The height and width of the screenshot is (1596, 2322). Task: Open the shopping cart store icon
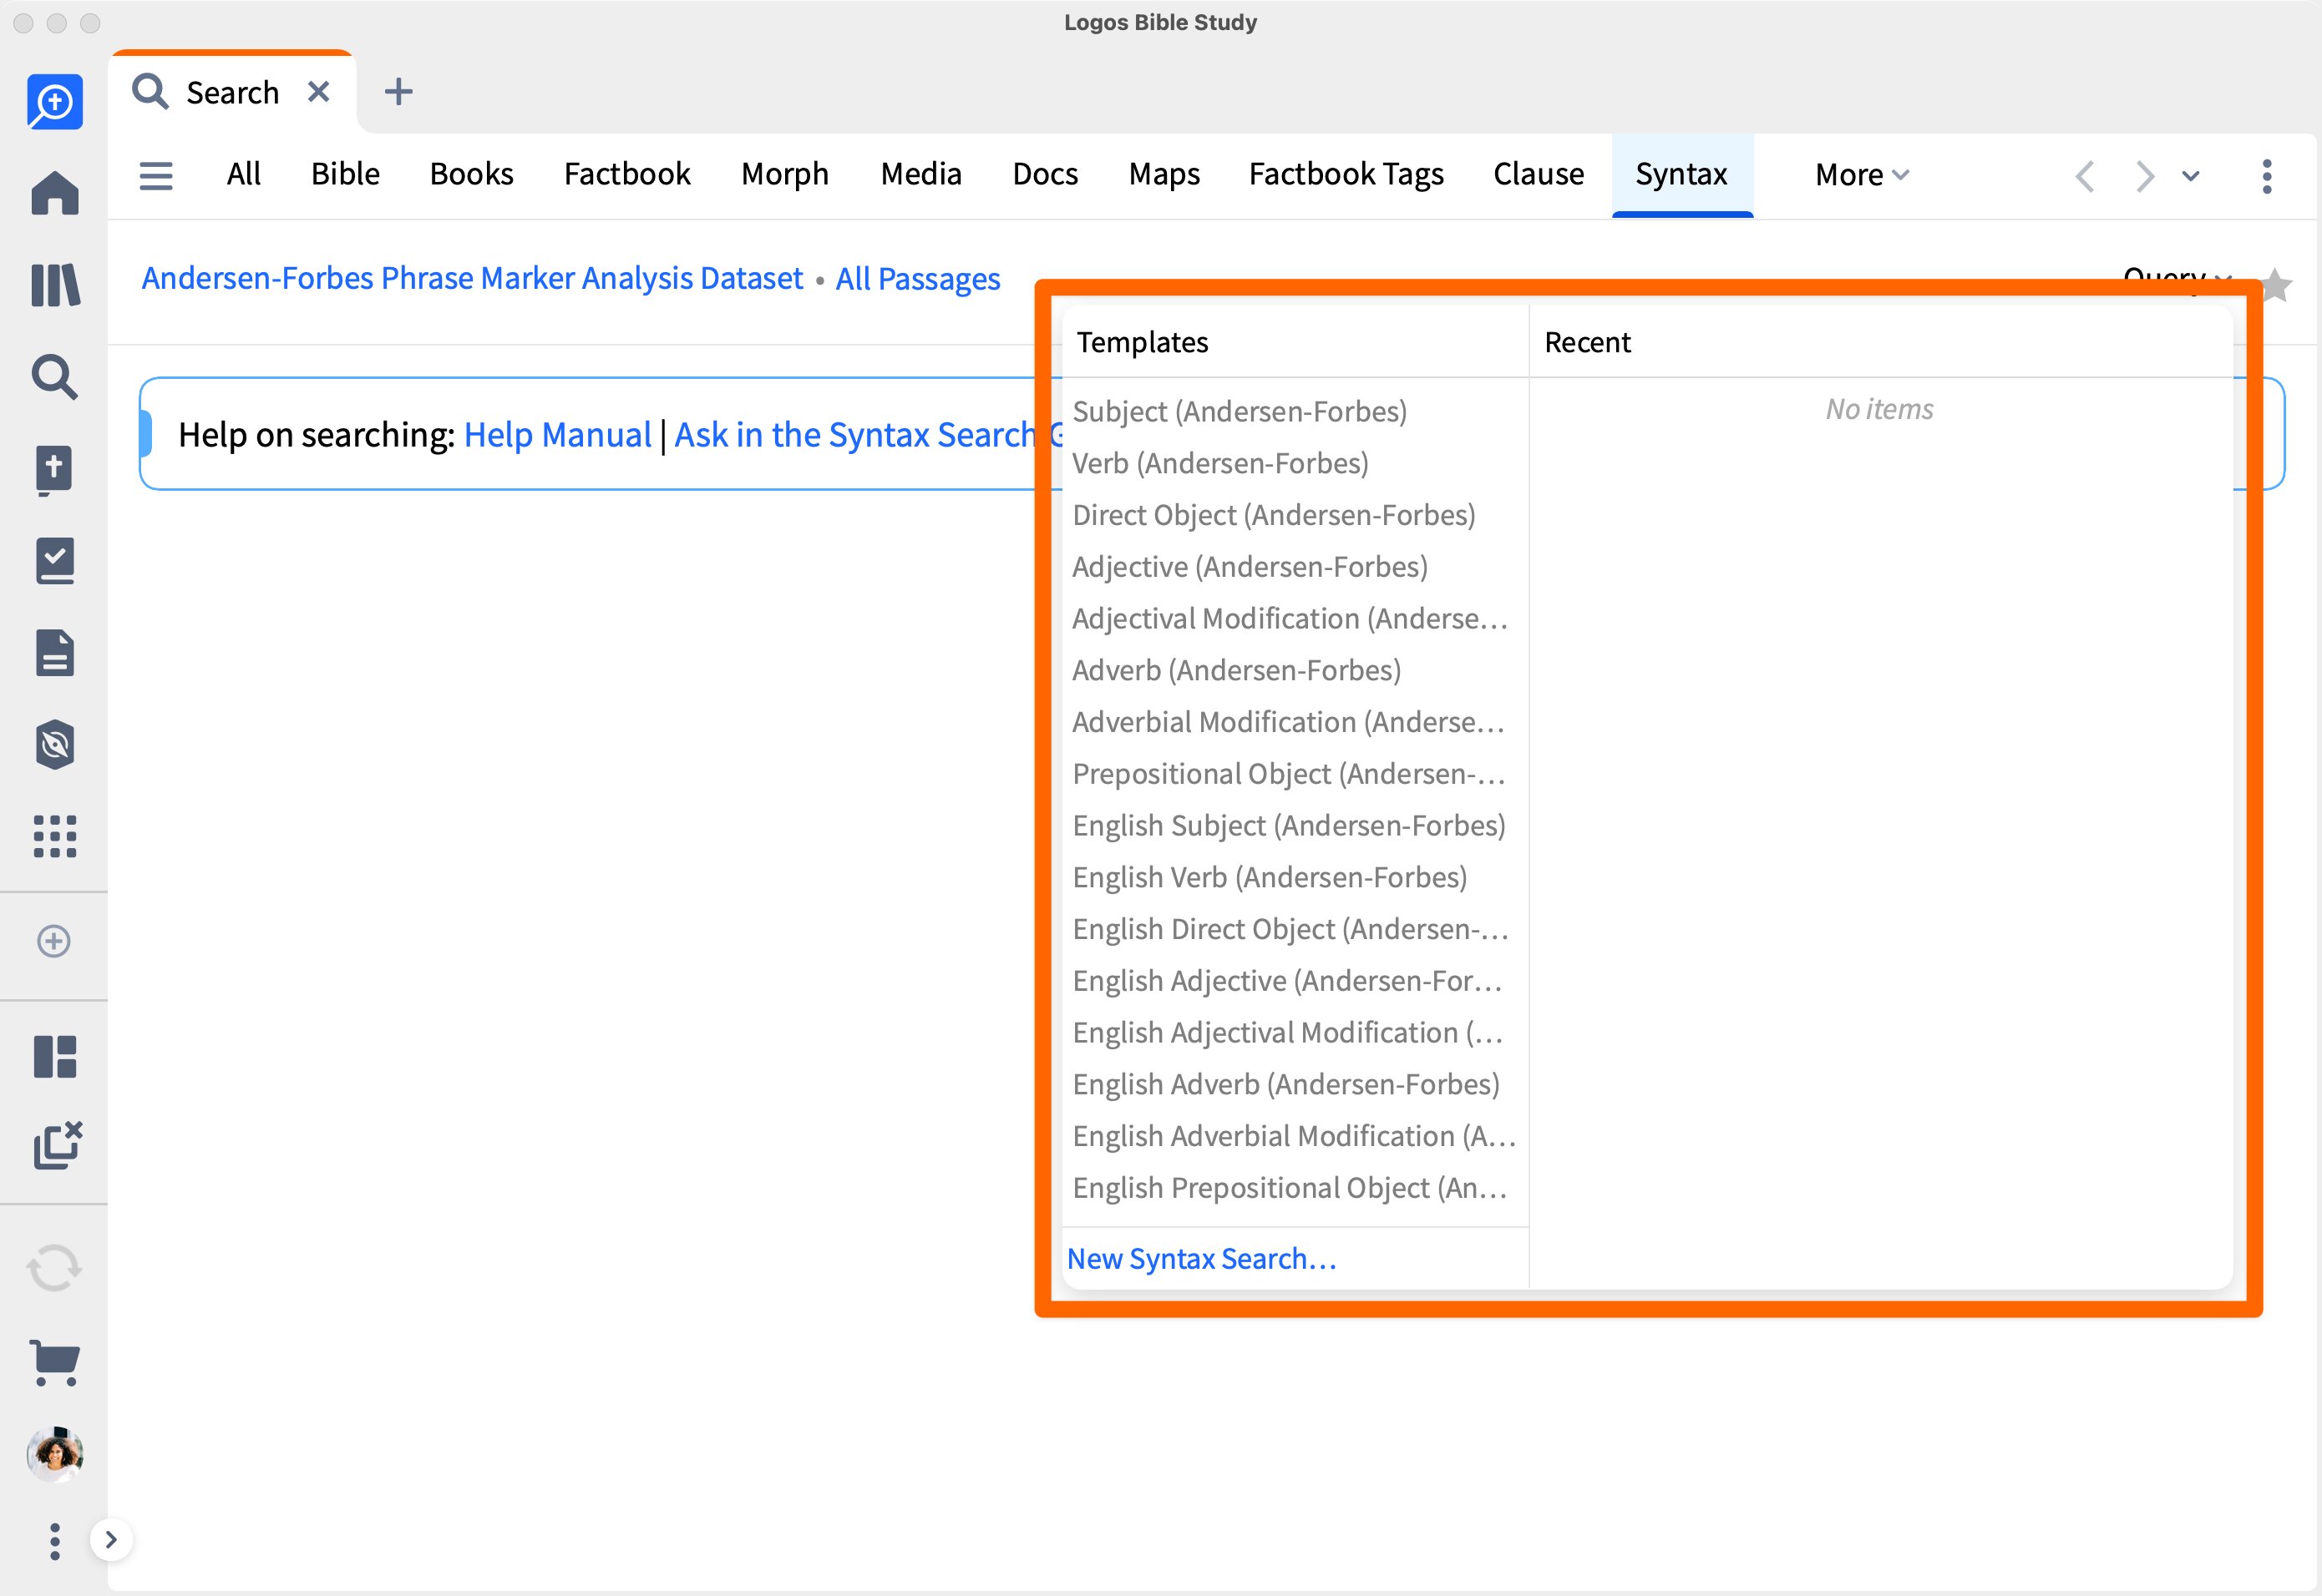click(x=55, y=1362)
